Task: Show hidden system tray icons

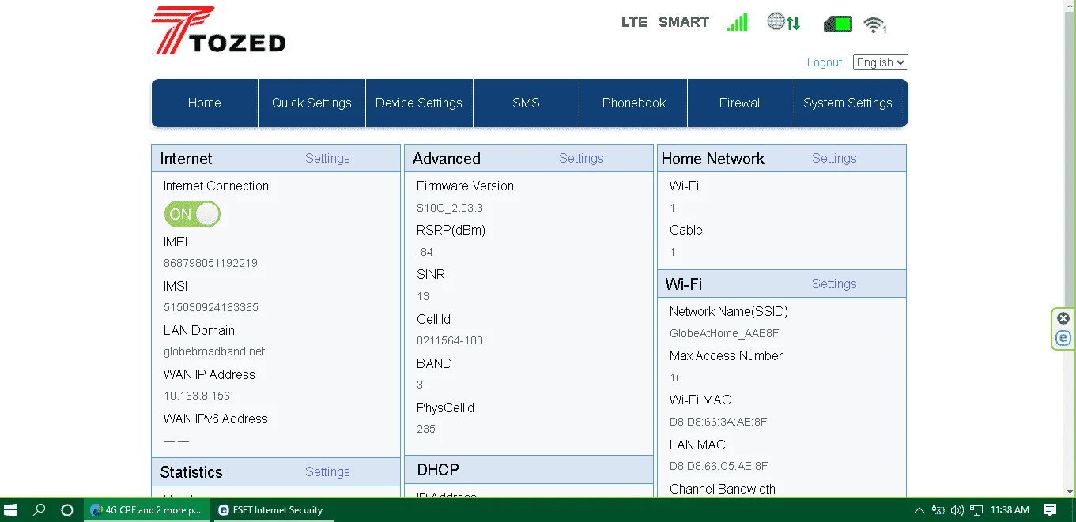Action: click(x=919, y=510)
